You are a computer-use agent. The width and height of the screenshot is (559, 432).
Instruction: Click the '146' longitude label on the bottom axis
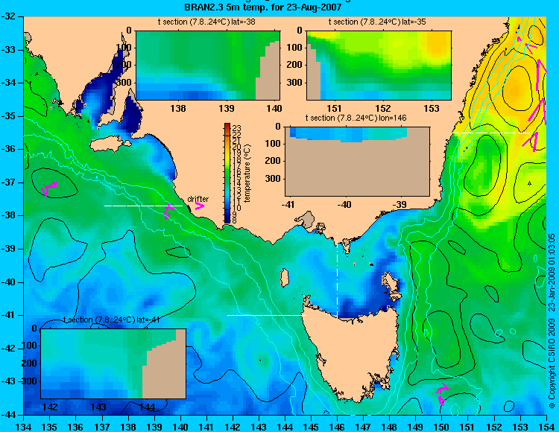coord(337,427)
